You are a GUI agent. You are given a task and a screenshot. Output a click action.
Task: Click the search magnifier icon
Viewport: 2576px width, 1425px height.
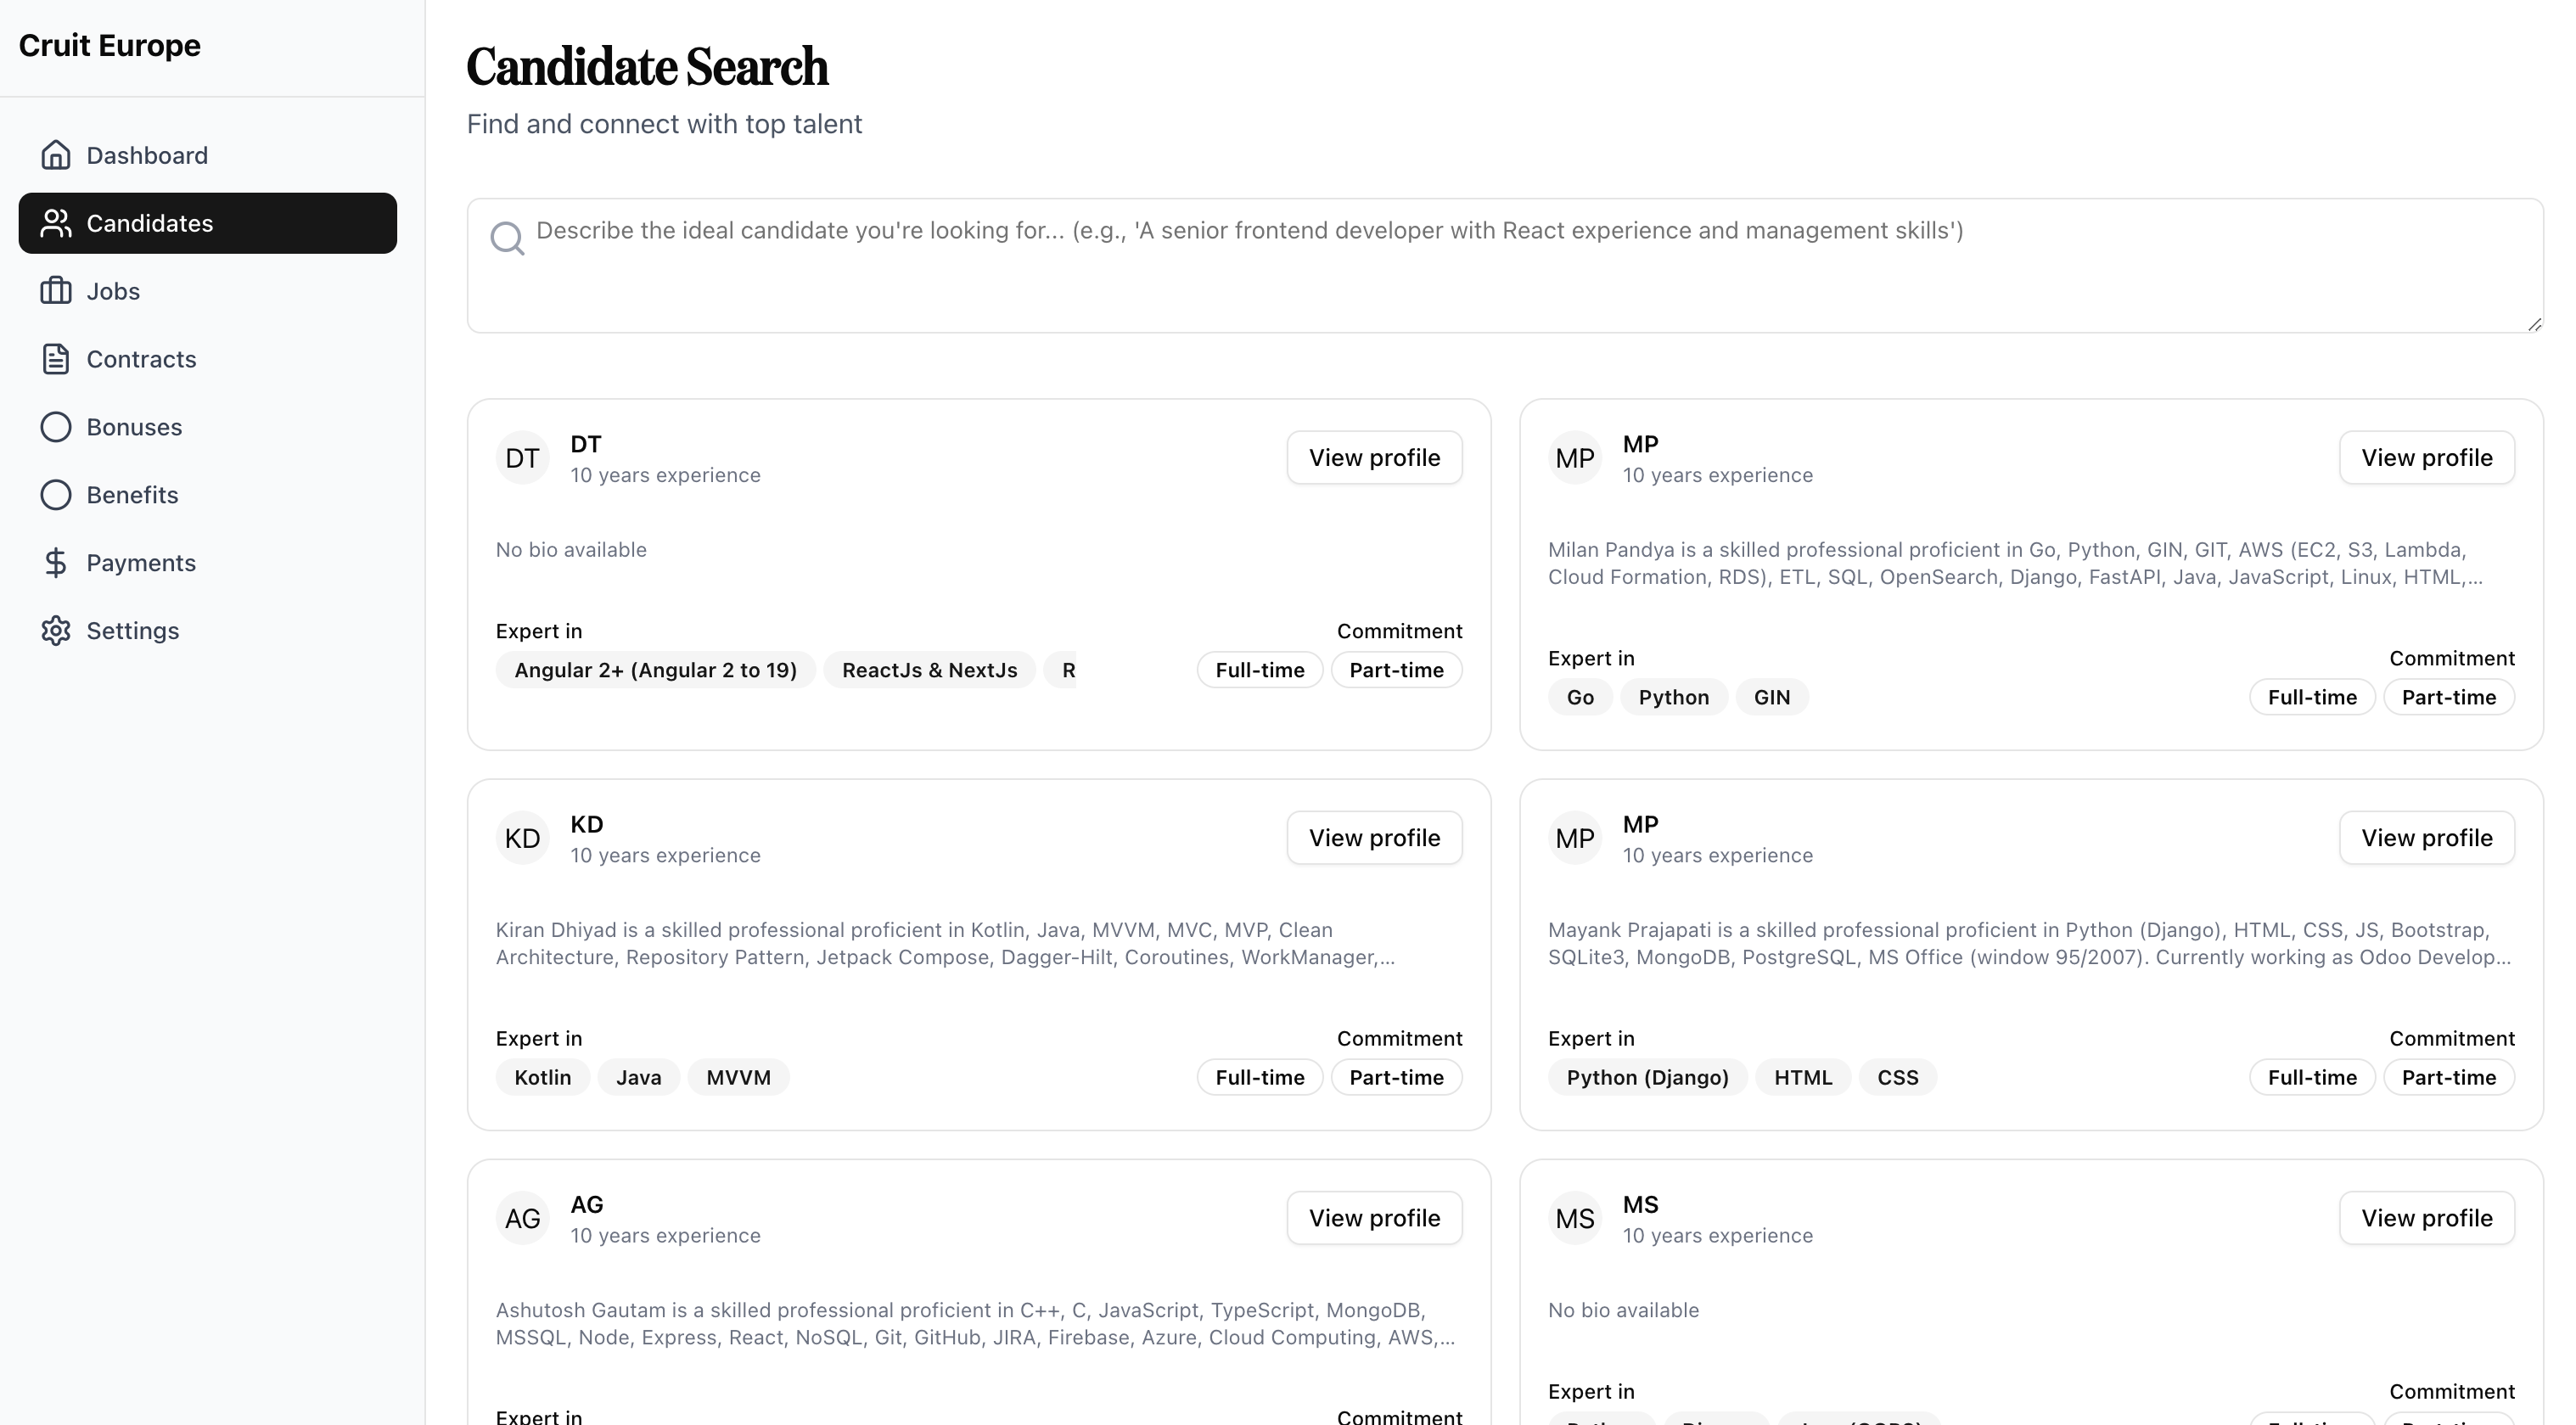(507, 238)
